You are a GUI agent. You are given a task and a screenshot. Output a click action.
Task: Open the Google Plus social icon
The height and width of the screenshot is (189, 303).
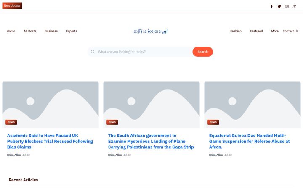294,7
